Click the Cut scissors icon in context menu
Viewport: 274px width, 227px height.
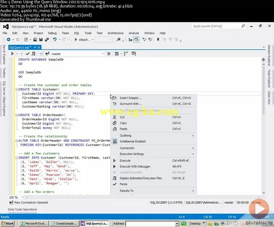[x=115, y=117]
